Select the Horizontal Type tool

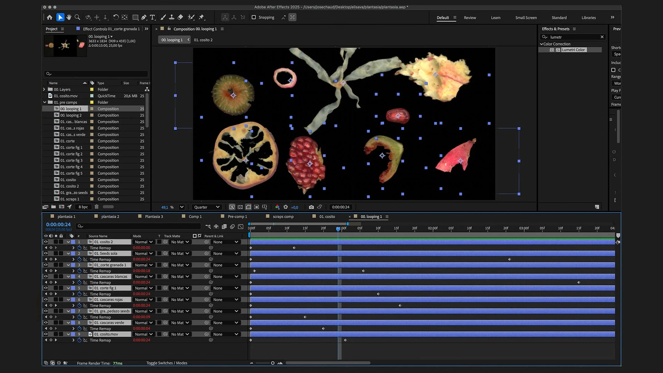[152, 17]
